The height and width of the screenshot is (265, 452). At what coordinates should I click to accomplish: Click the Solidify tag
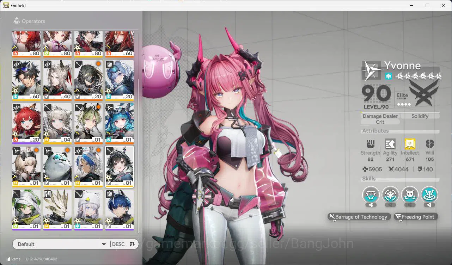[x=420, y=116]
